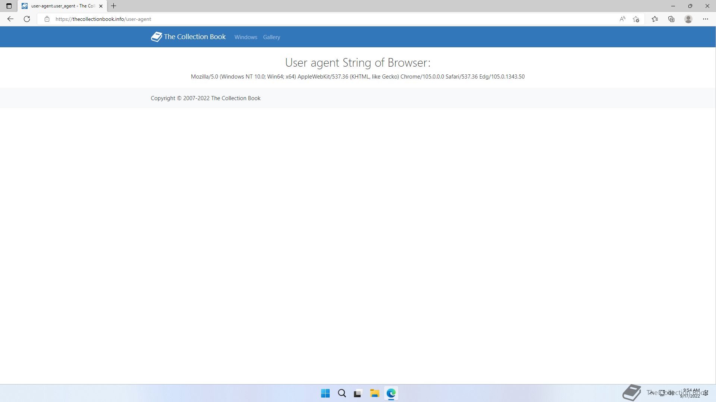
Task: Open the Favorites list
Action: 655,19
